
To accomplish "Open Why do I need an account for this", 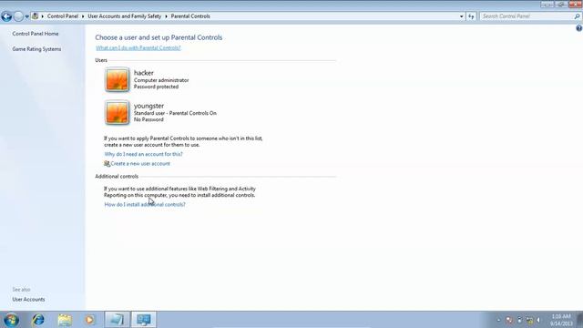I will click(x=143, y=154).
